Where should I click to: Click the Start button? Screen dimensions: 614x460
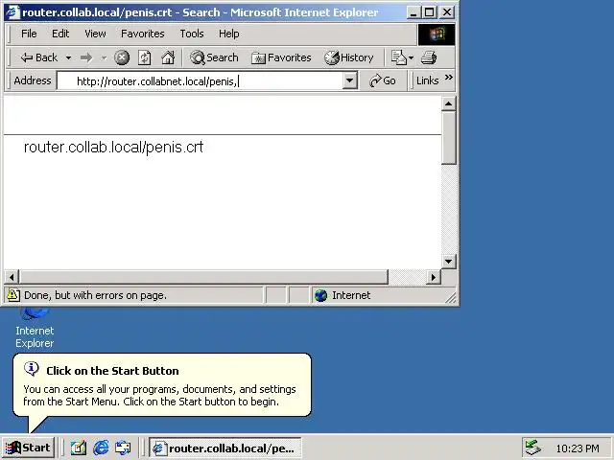click(28, 448)
